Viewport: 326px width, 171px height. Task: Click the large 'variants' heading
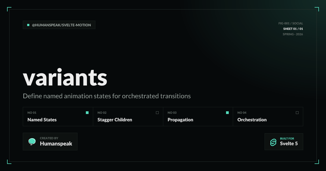pyautogui.click(x=65, y=77)
